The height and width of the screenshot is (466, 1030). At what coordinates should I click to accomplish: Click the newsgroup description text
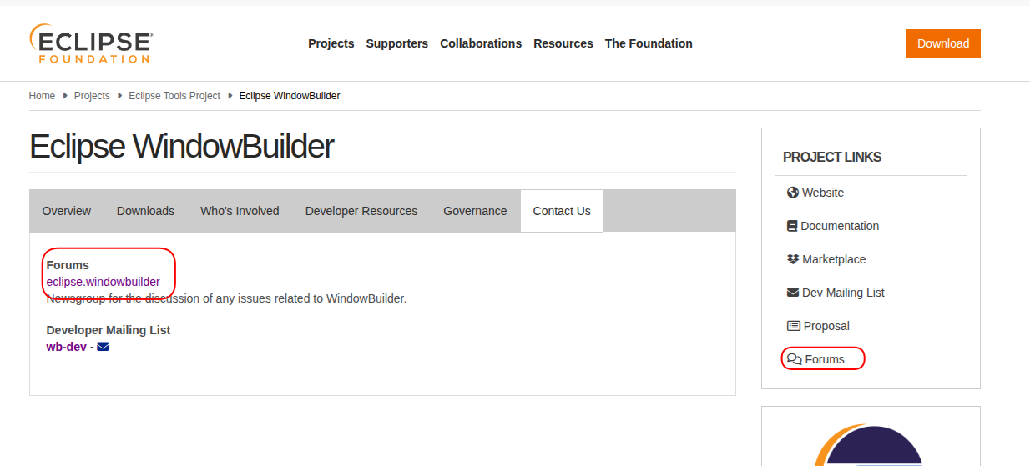point(226,298)
